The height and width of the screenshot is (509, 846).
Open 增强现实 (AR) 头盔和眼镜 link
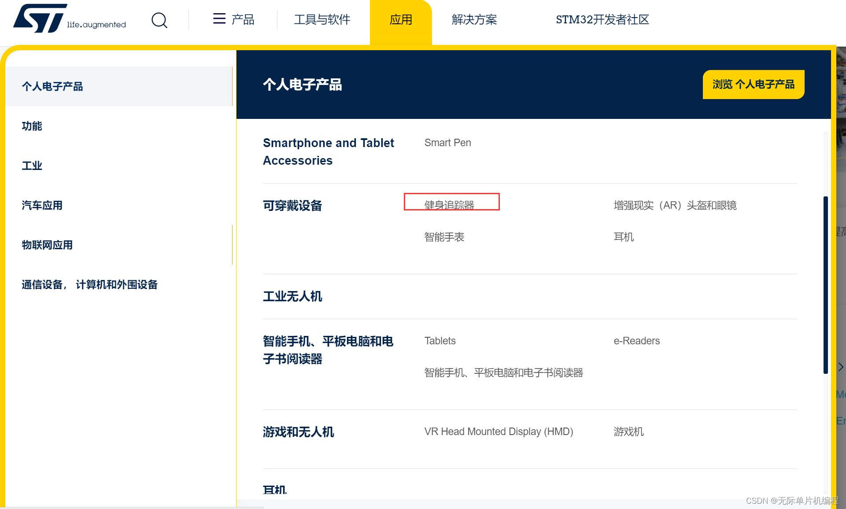pyautogui.click(x=675, y=205)
